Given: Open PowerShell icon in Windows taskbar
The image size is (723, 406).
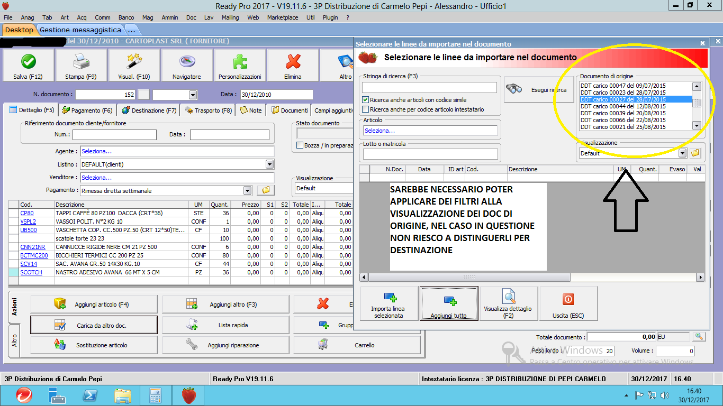Looking at the screenshot, I should tap(89, 395).
